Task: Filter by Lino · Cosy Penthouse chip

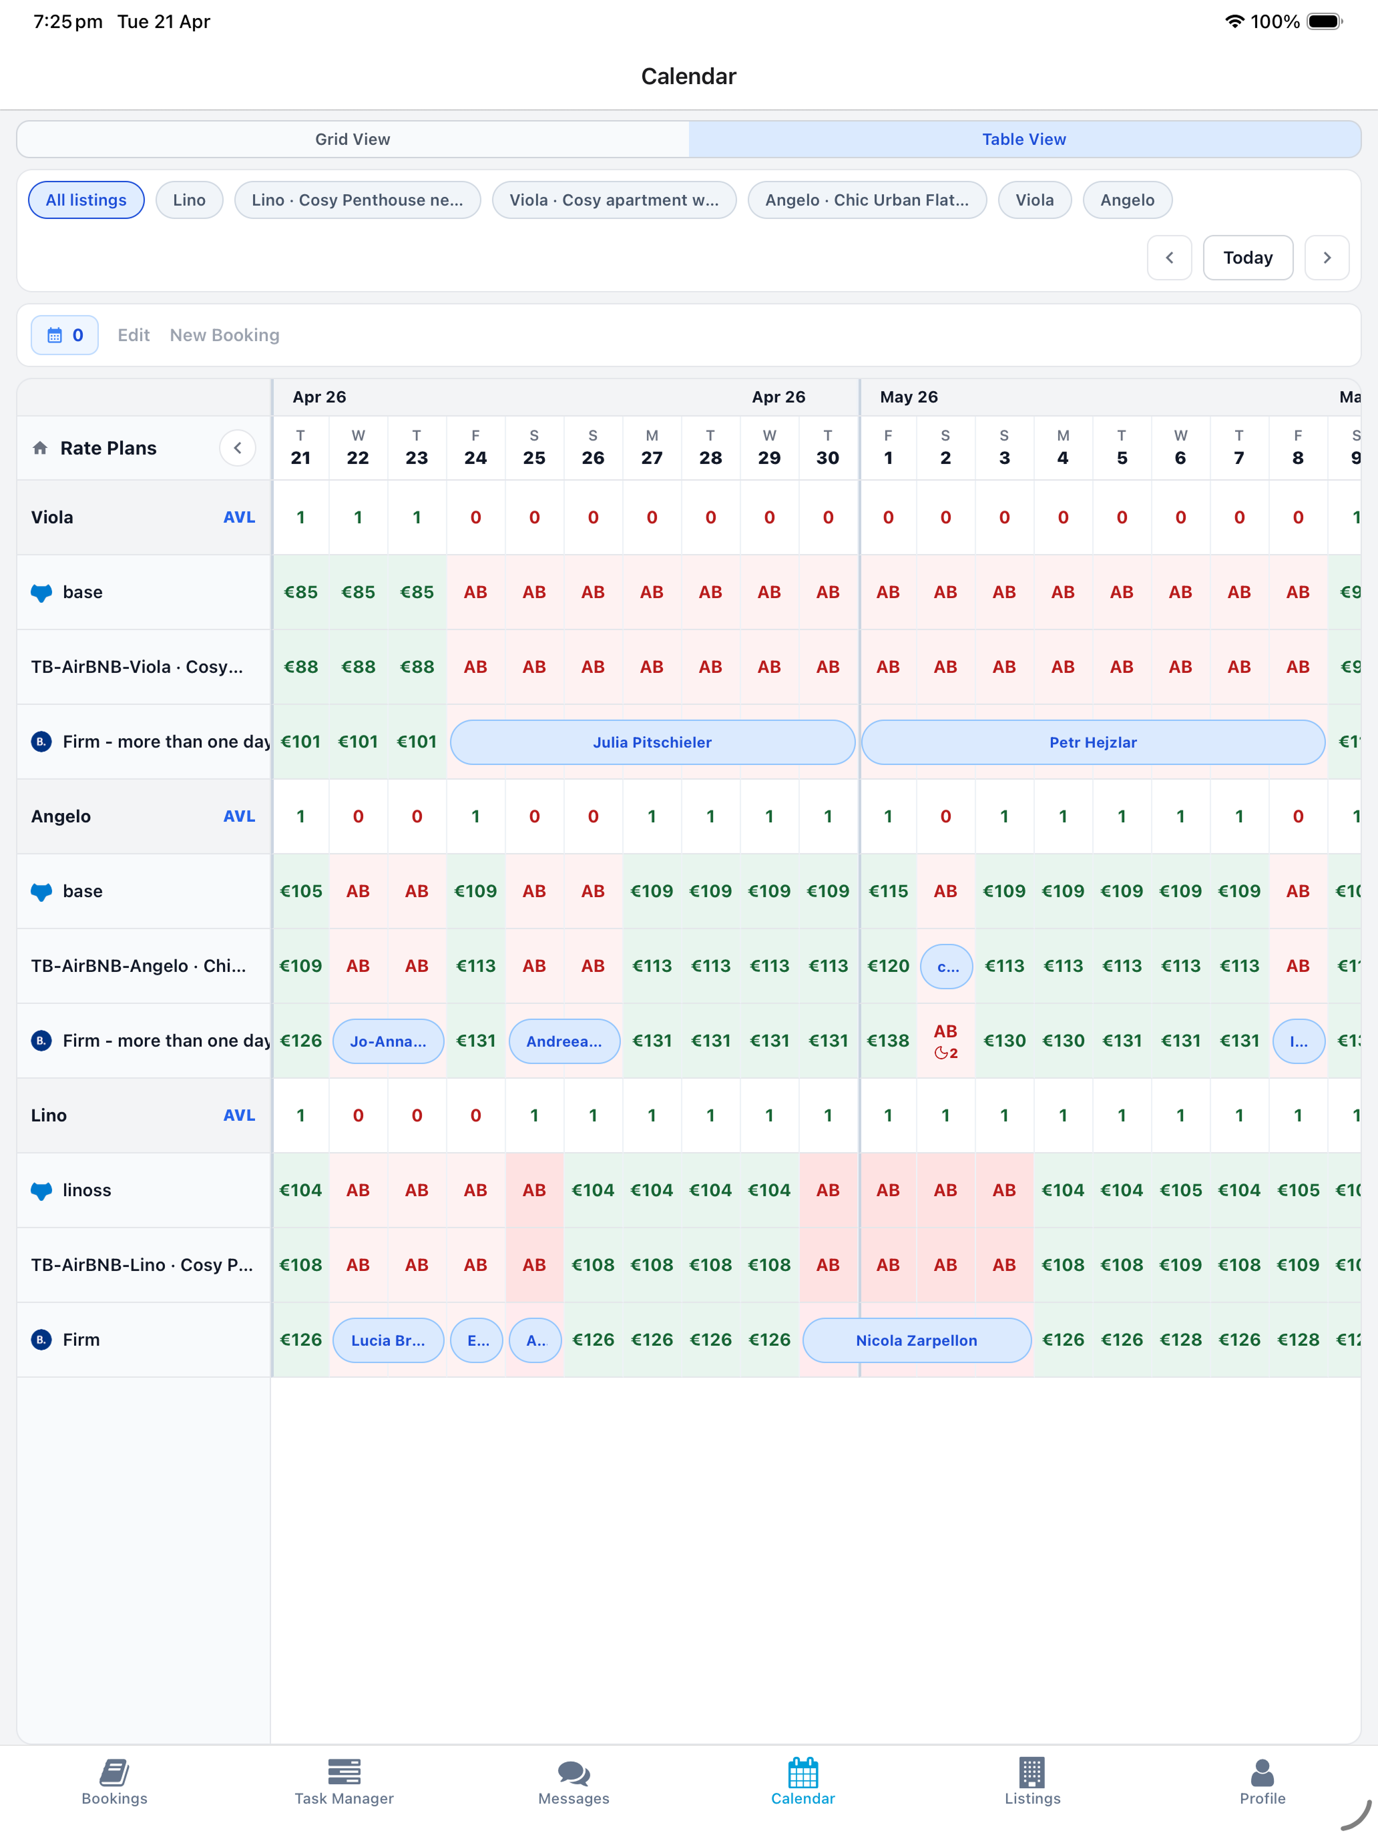Action: (357, 200)
